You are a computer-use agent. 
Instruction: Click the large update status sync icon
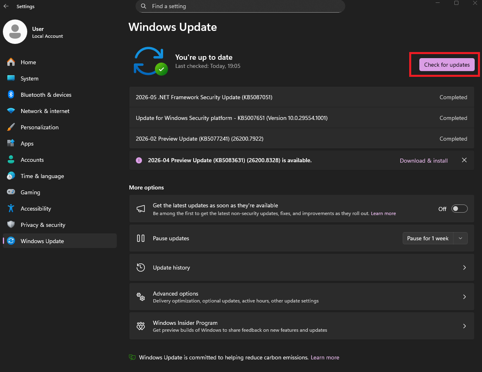pos(150,61)
